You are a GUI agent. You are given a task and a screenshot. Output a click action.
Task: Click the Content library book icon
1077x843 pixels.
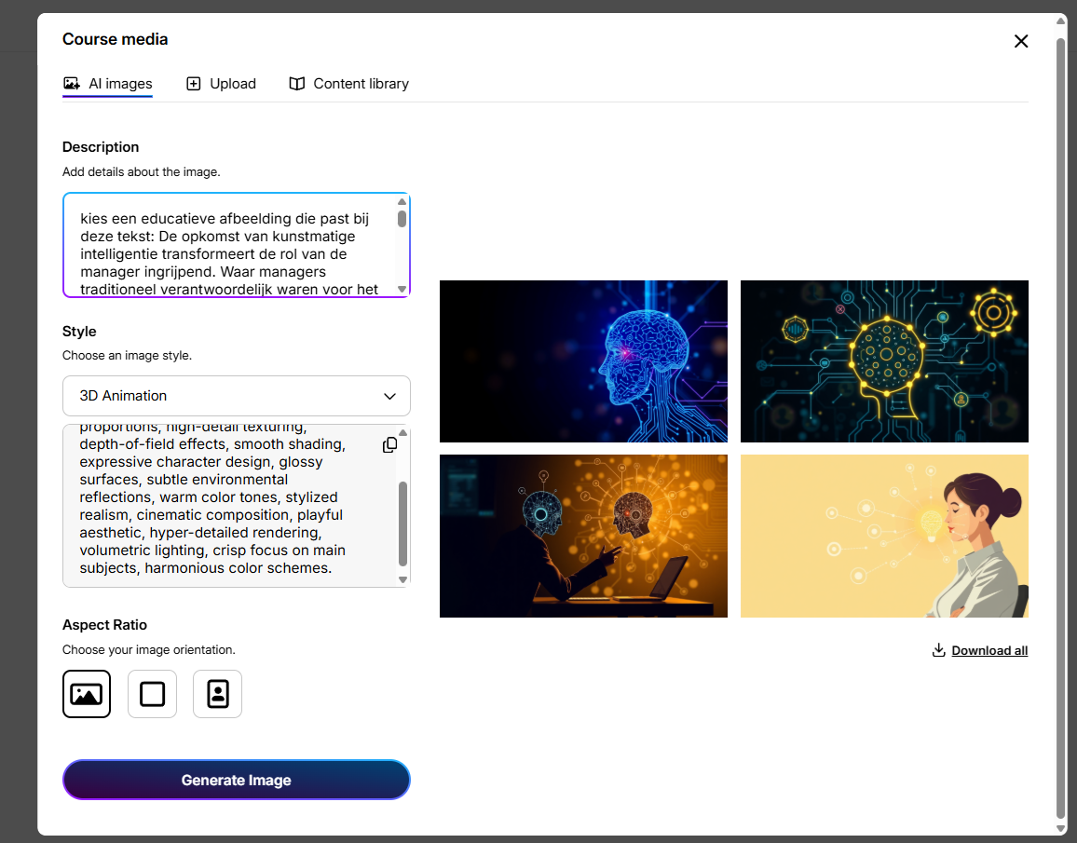pyautogui.click(x=297, y=84)
